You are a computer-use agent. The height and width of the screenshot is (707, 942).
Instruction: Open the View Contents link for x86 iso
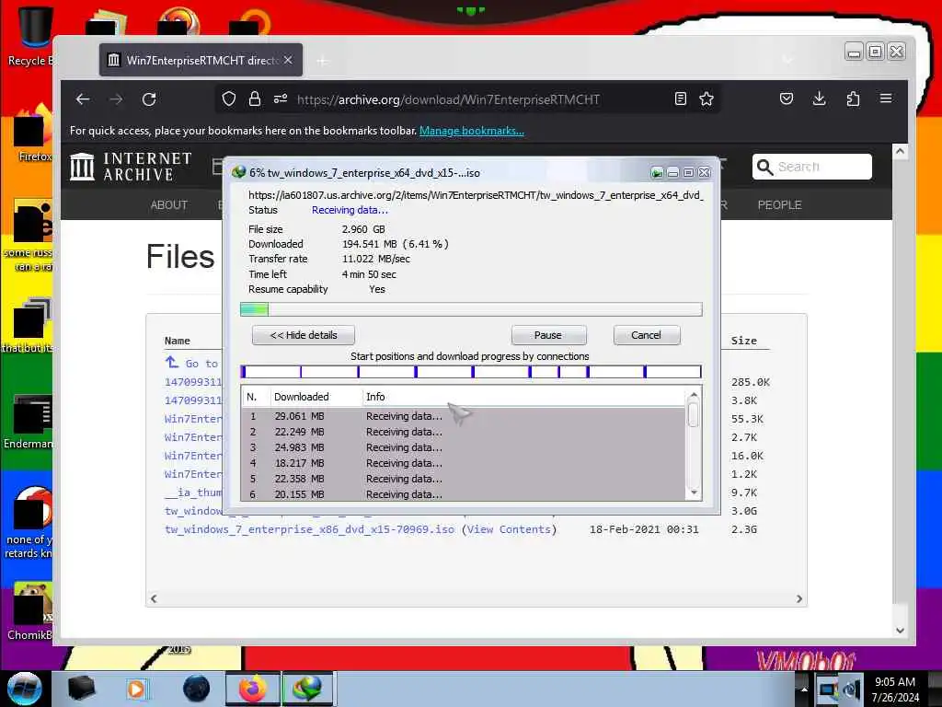pos(509,529)
